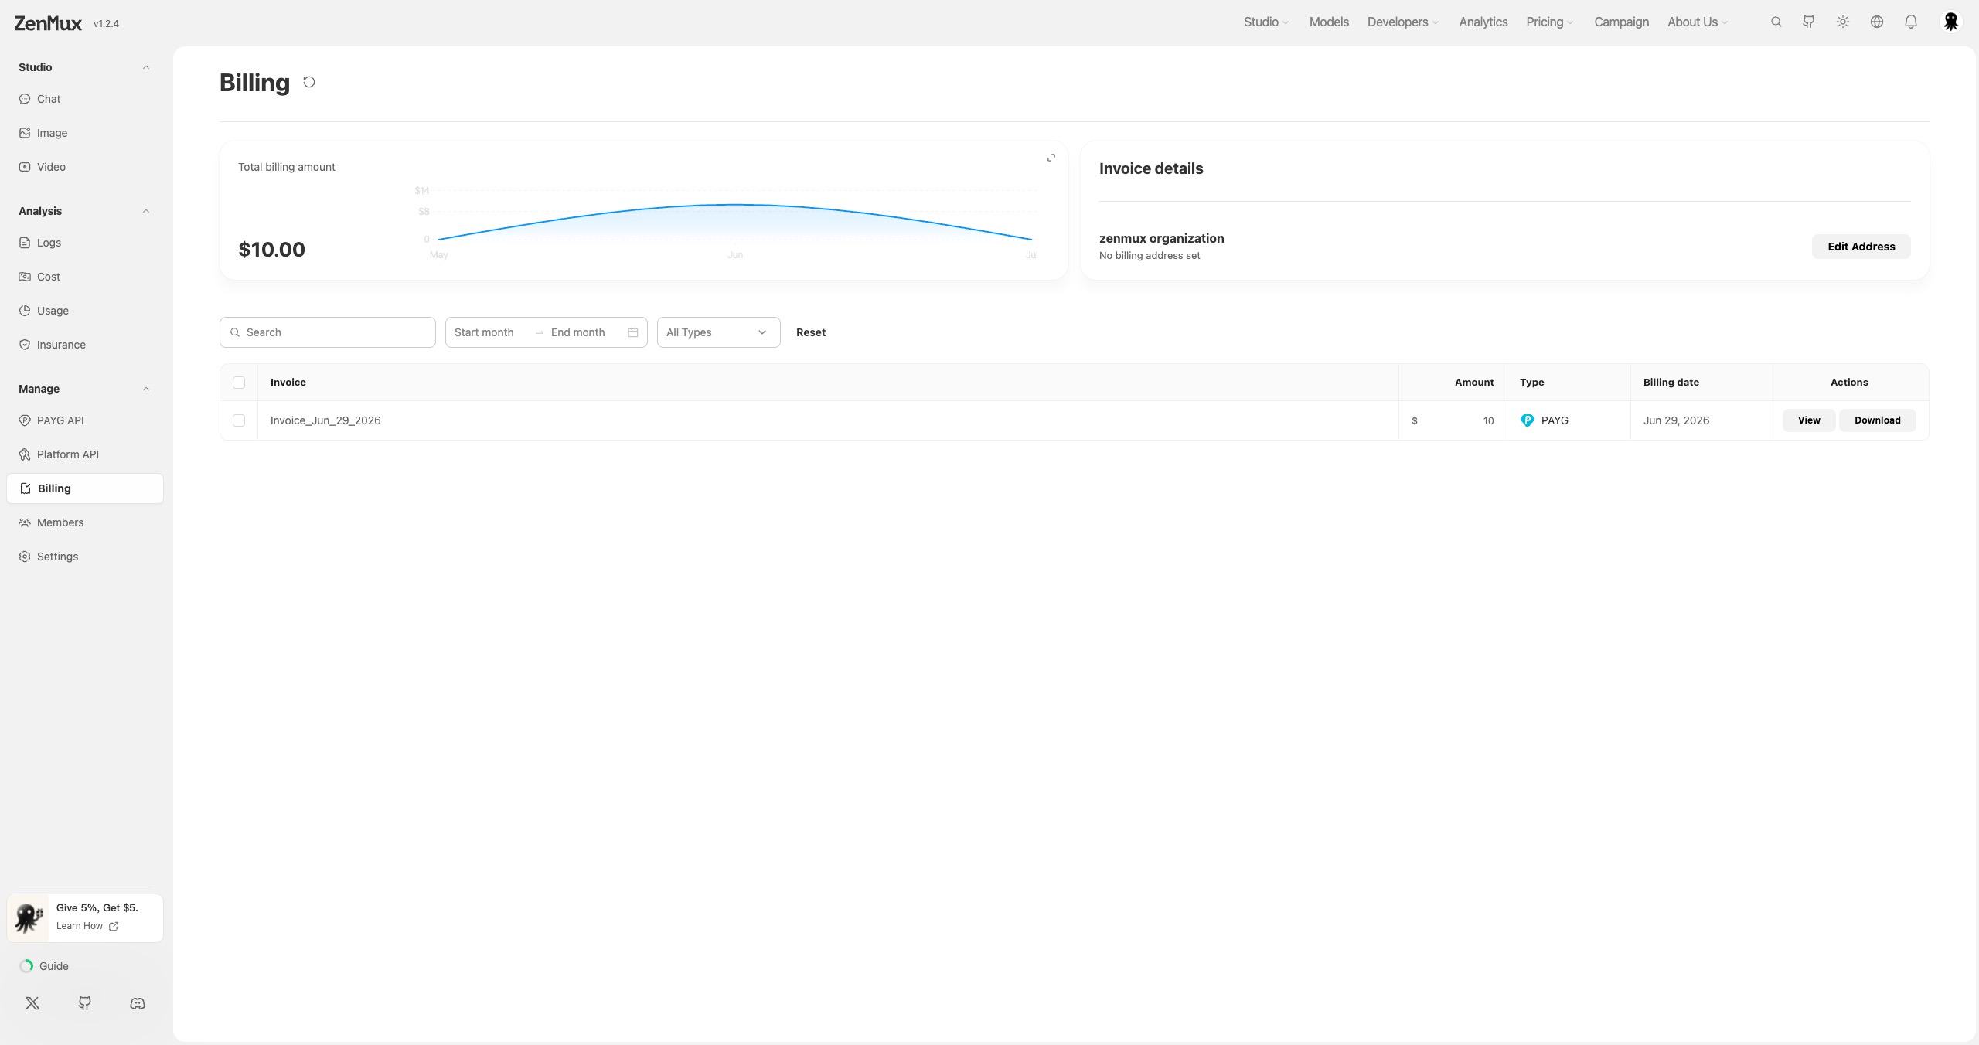Click the PAYG type icon in the invoice row
Image resolution: width=1979 pixels, height=1045 pixels.
point(1528,420)
